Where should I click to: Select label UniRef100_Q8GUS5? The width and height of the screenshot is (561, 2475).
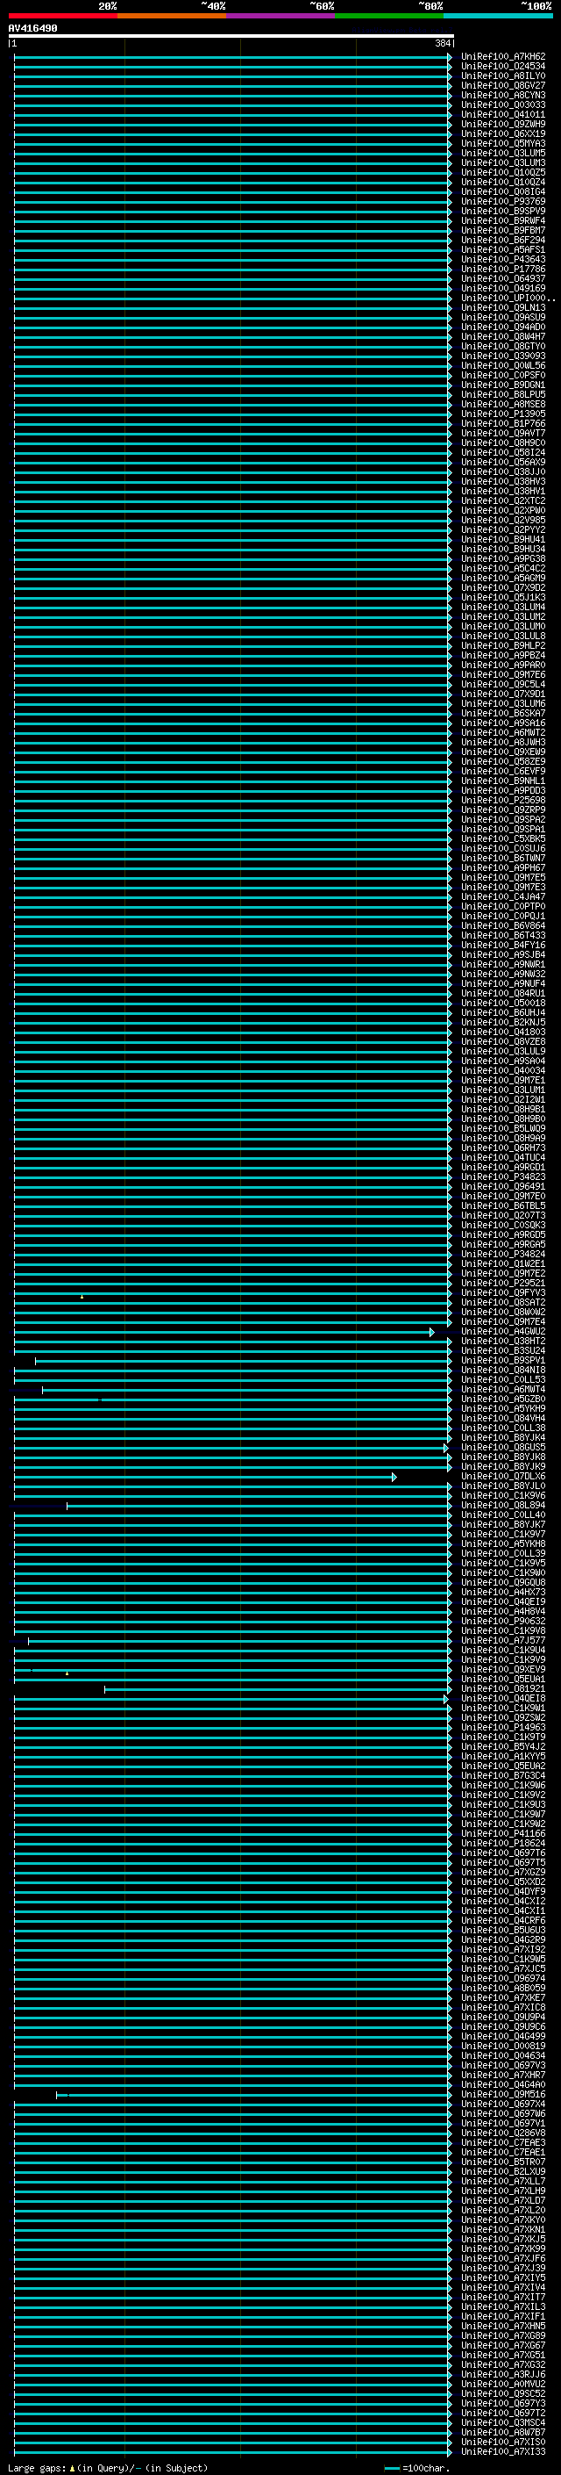coord(502,1447)
